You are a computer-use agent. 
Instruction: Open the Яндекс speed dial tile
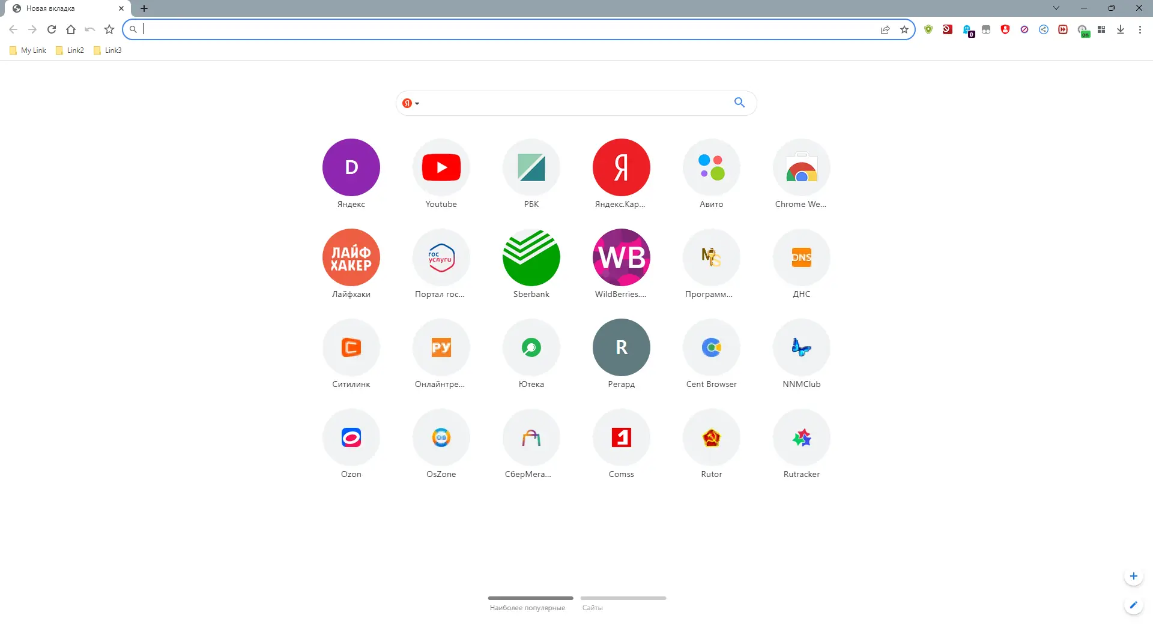point(351,174)
